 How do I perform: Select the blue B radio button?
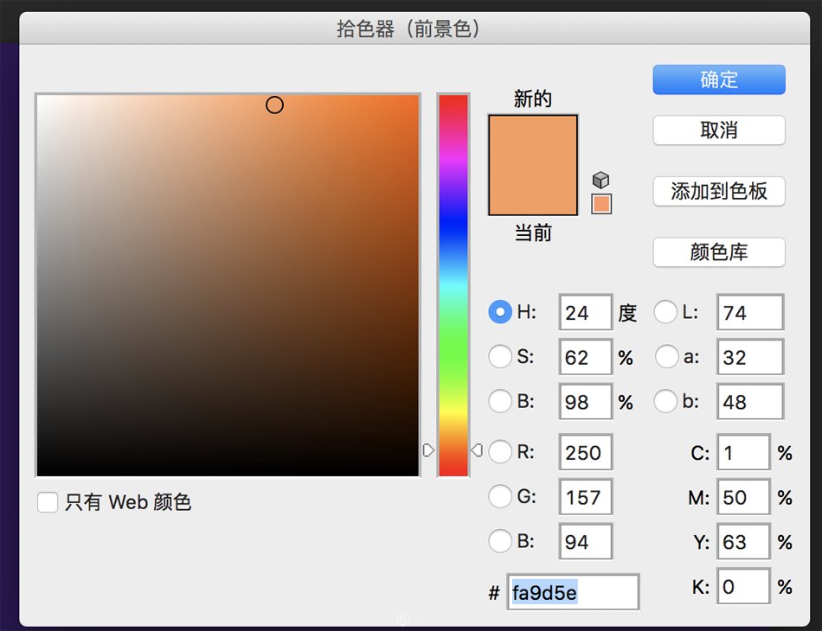pos(500,541)
